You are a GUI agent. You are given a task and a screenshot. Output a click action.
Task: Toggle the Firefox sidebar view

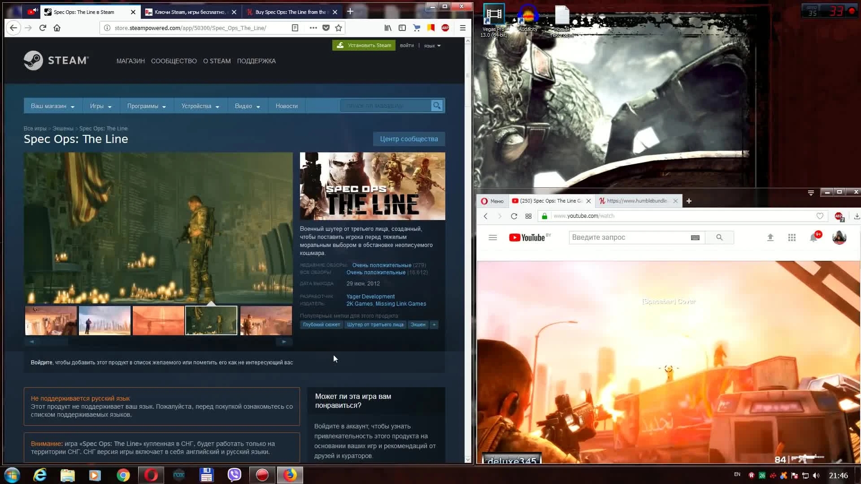pos(402,28)
